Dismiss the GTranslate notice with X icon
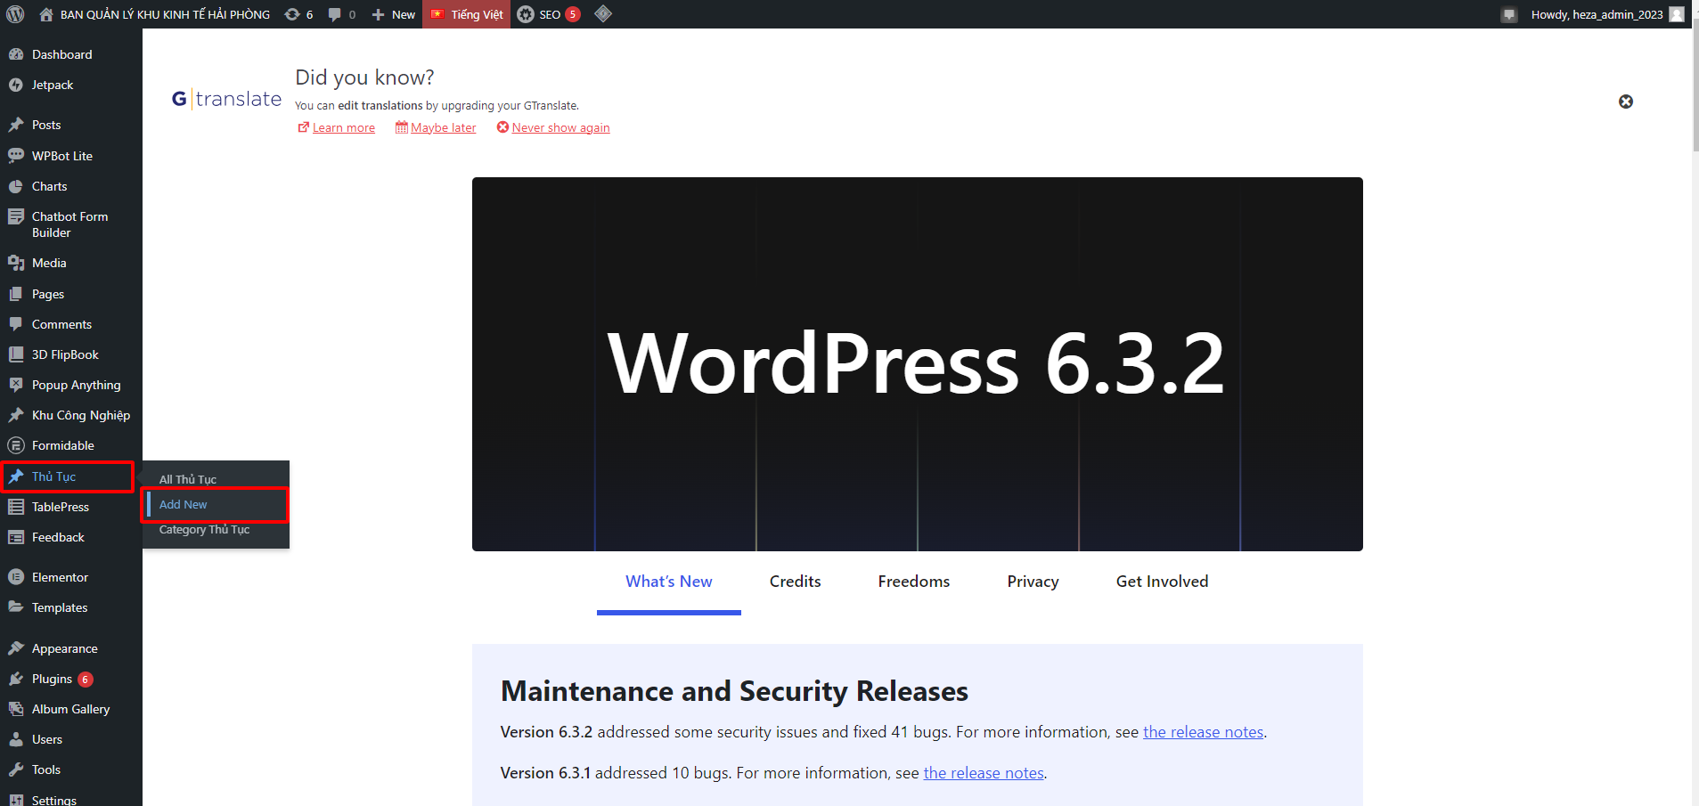 point(1625,102)
